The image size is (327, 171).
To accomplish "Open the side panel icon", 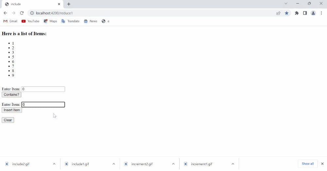I will (305, 13).
